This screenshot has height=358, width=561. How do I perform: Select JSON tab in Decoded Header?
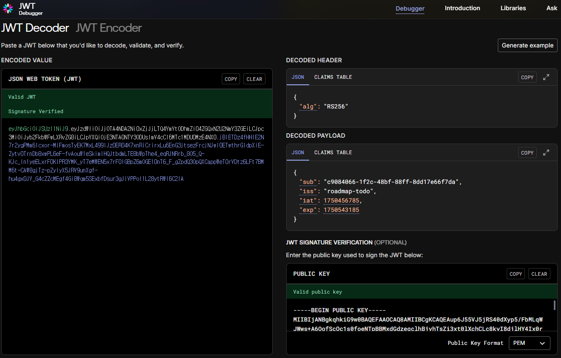click(x=298, y=77)
